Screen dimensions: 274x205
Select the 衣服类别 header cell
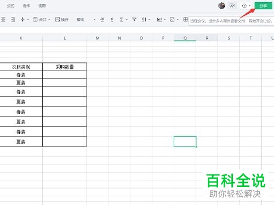21,67
